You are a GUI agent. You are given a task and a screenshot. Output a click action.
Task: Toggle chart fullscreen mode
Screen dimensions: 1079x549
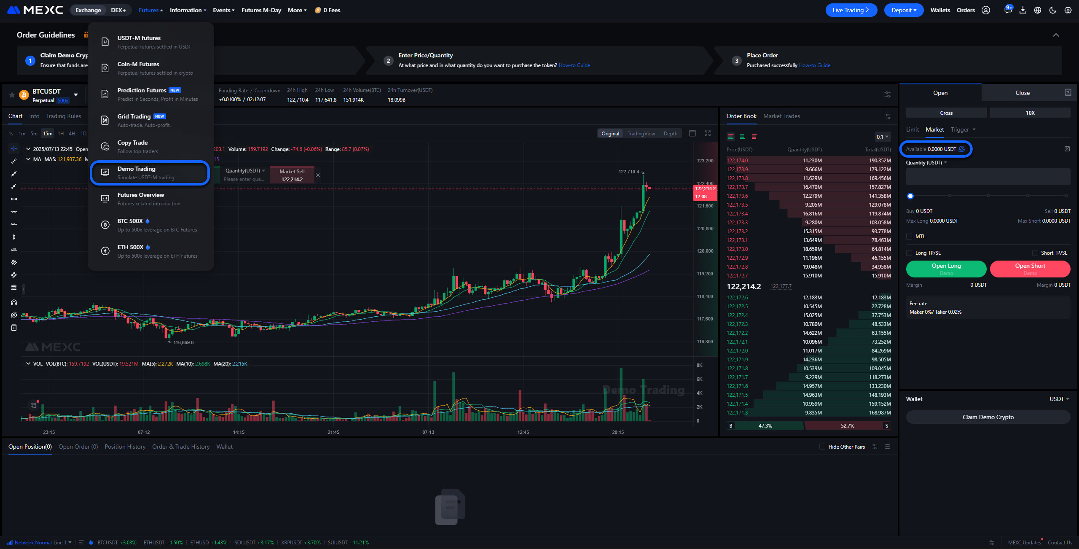pyautogui.click(x=708, y=133)
